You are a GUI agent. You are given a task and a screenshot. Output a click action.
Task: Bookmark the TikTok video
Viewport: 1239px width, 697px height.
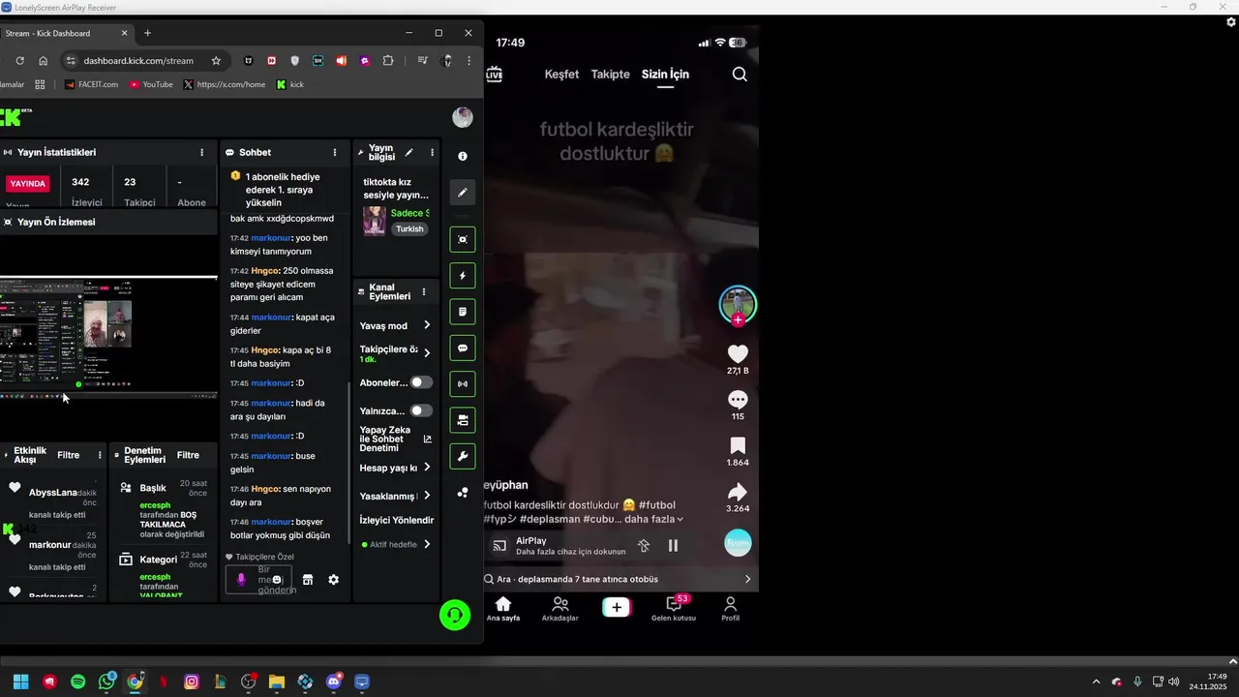738,445
